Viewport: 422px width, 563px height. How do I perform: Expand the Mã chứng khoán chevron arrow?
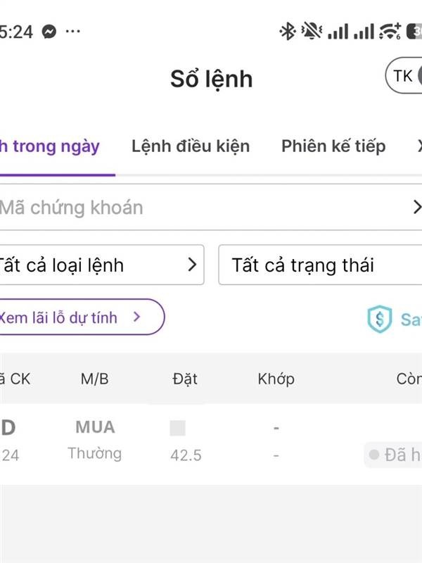tap(416, 207)
